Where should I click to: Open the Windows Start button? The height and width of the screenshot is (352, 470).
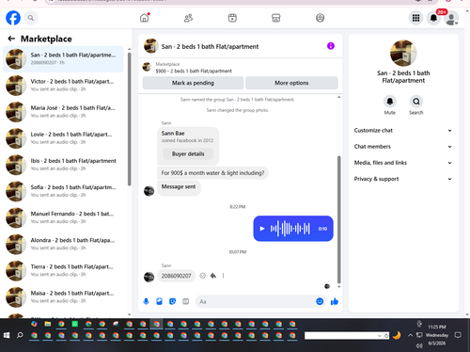7,335
